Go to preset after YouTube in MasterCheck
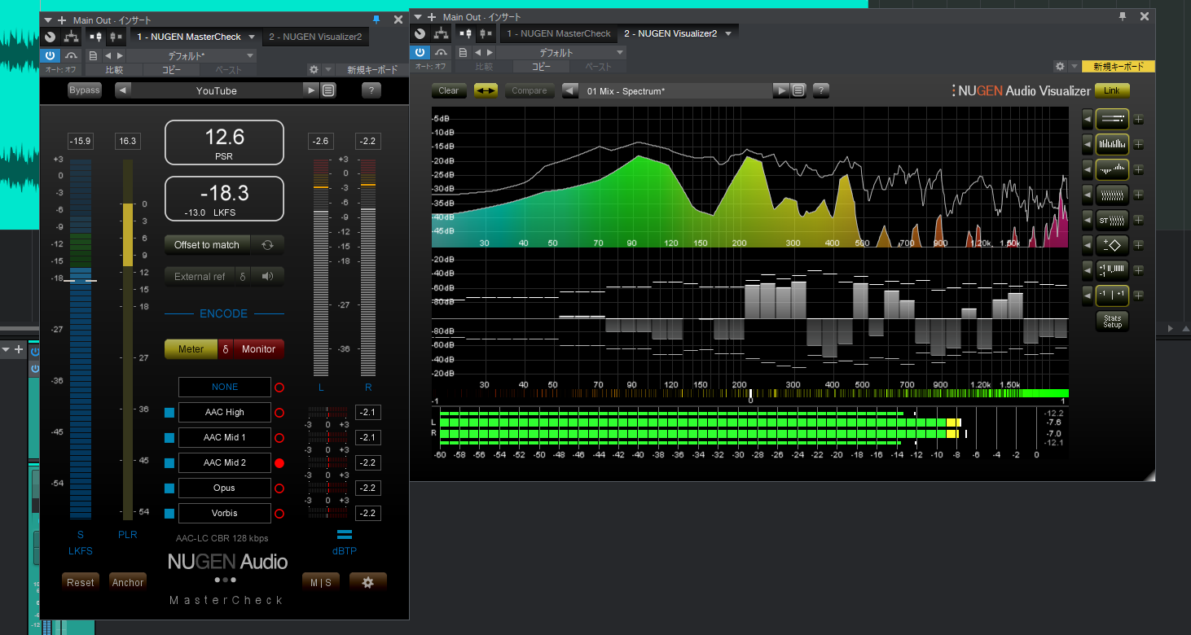Image resolution: width=1191 pixels, height=635 pixels. (x=310, y=90)
